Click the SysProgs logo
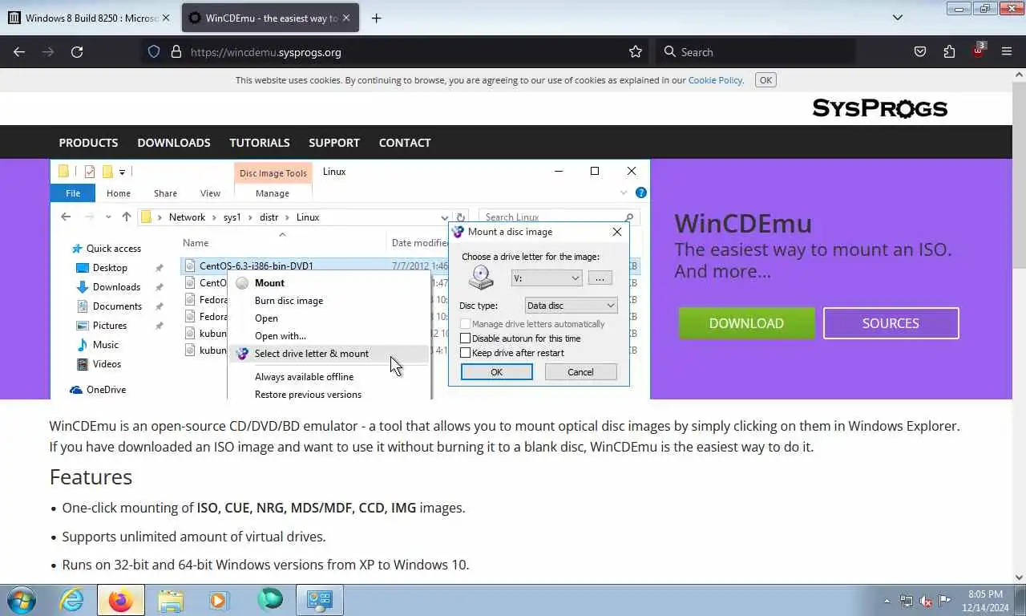This screenshot has width=1026, height=616. 879,108
